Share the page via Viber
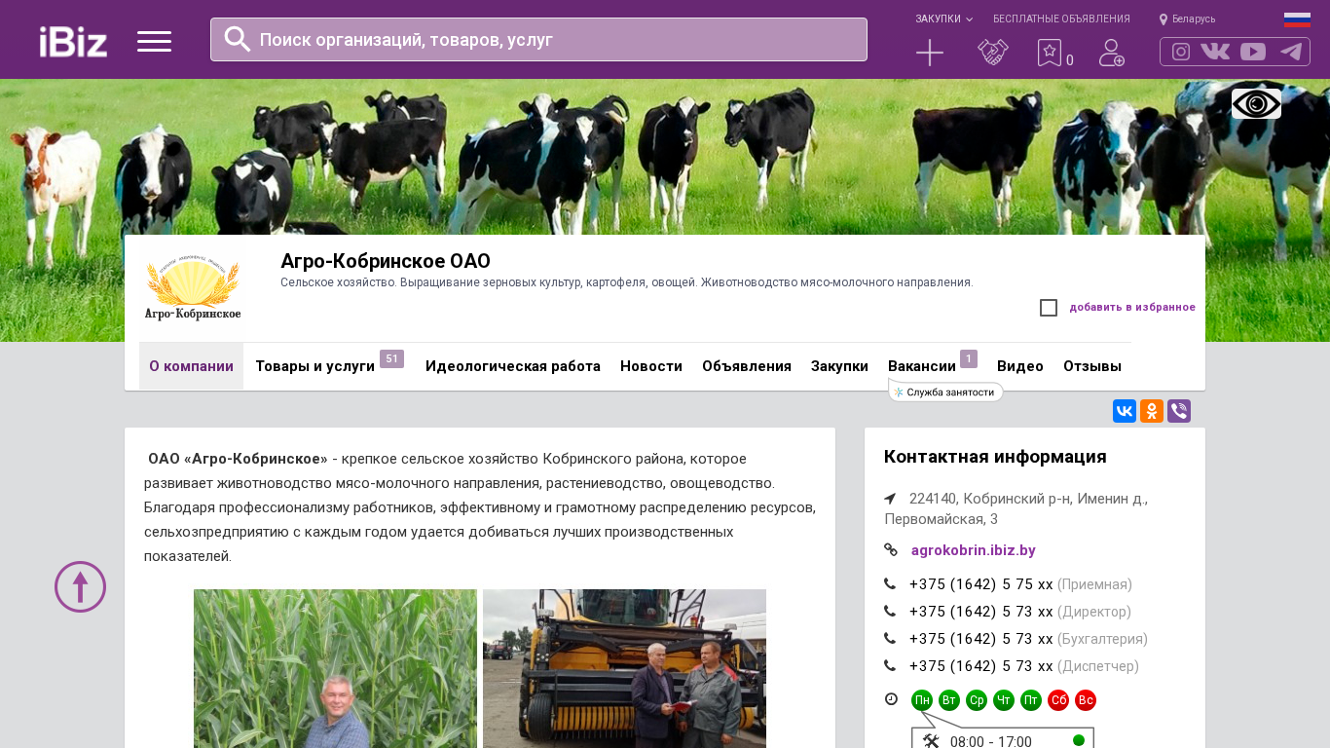The width and height of the screenshot is (1330, 748). 1179,411
